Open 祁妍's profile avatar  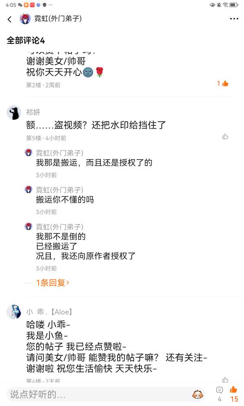click(x=14, y=112)
